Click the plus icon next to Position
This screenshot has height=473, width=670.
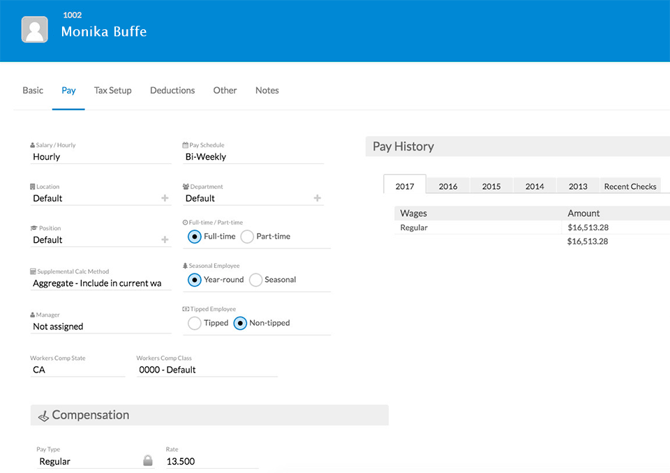(x=165, y=239)
